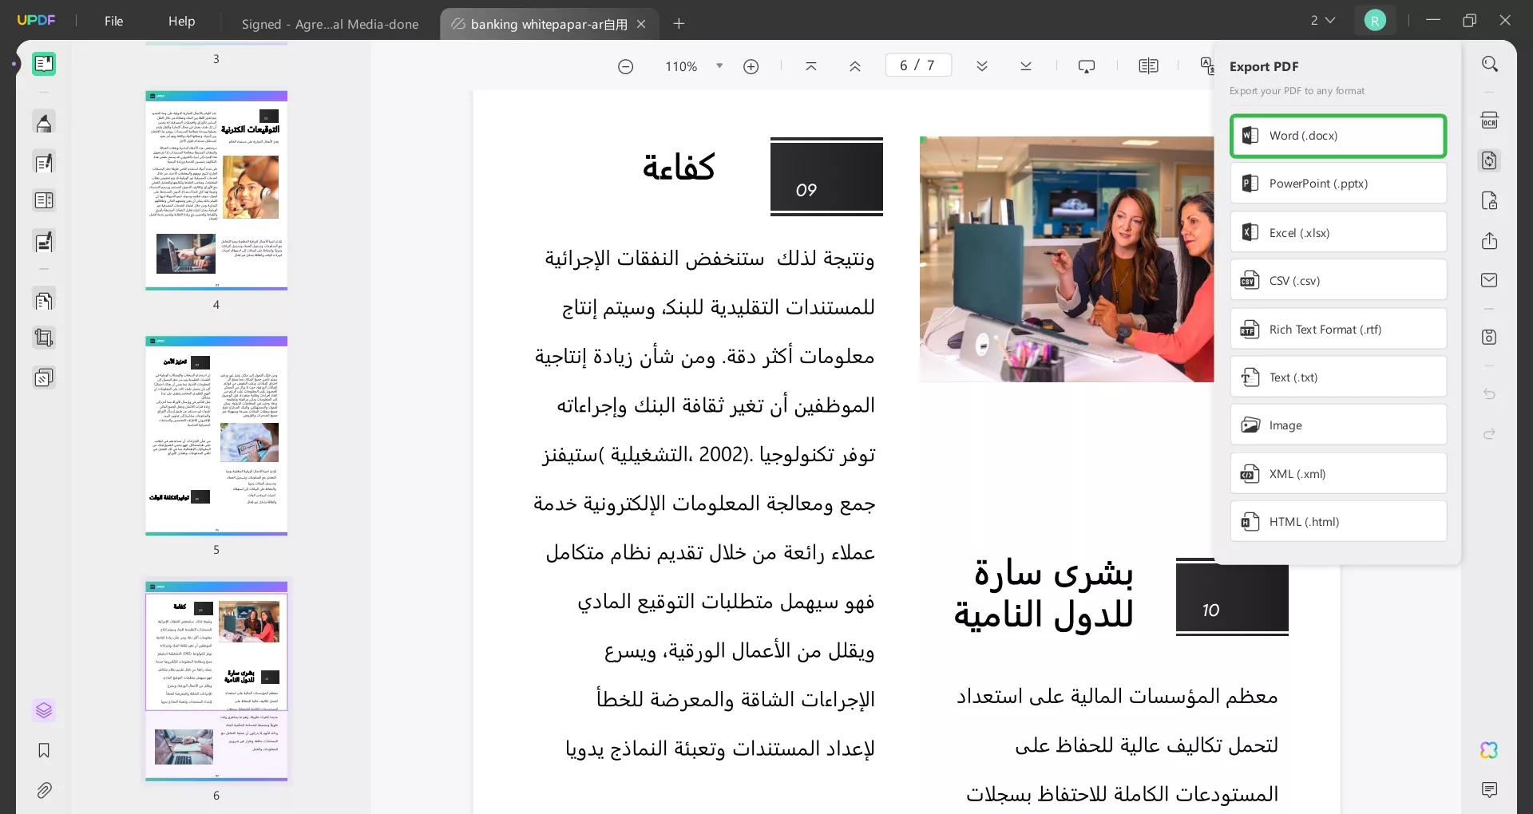Open the Page Tools icon

(44, 301)
